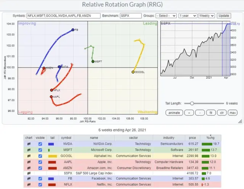The image size is (244, 189).
Task: Click the Symbols input field
Action: point(64,16)
